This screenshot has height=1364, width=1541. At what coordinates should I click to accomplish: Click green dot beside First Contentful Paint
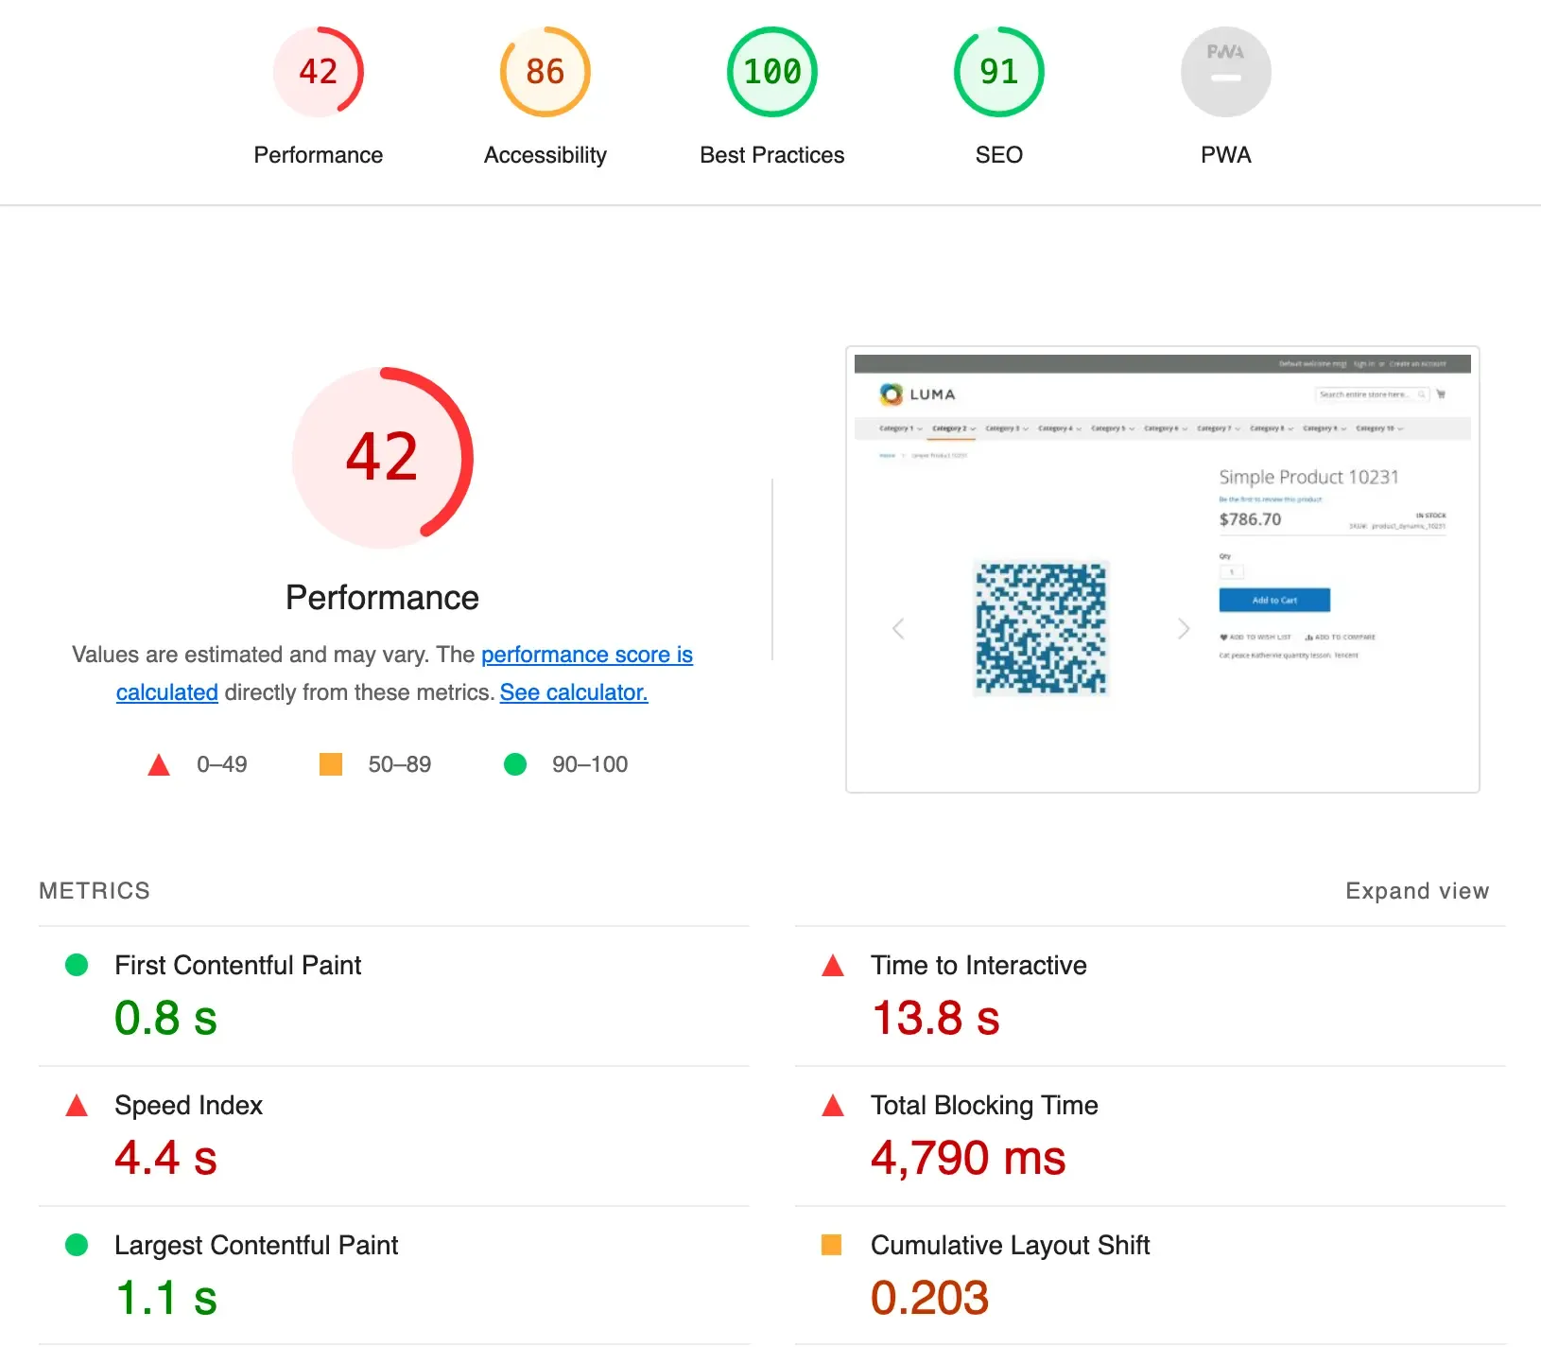(77, 965)
